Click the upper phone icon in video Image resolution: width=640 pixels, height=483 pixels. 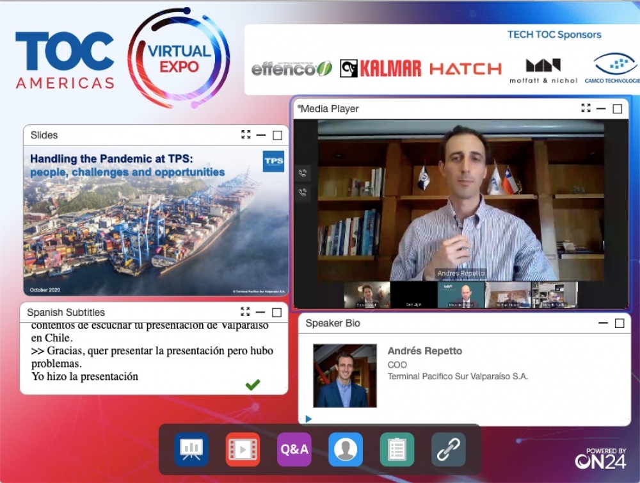pyautogui.click(x=303, y=173)
